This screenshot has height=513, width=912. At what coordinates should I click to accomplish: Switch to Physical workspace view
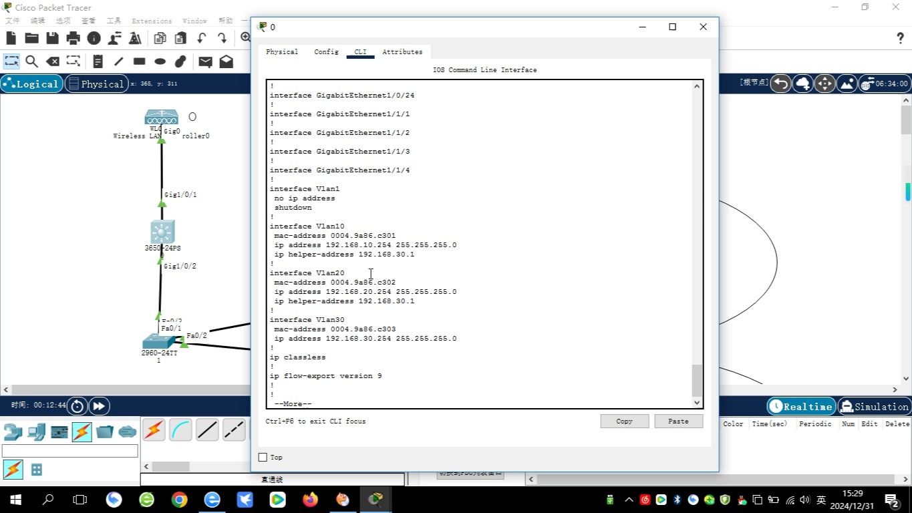(97, 83)
